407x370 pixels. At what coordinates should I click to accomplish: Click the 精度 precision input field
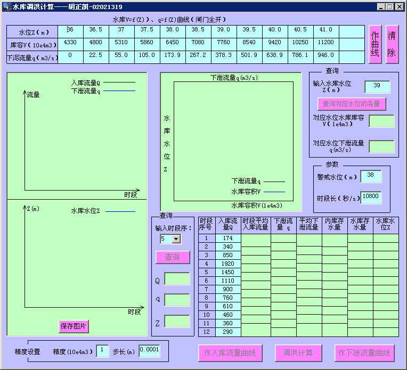pyautogui.click(x=102, y=351)
